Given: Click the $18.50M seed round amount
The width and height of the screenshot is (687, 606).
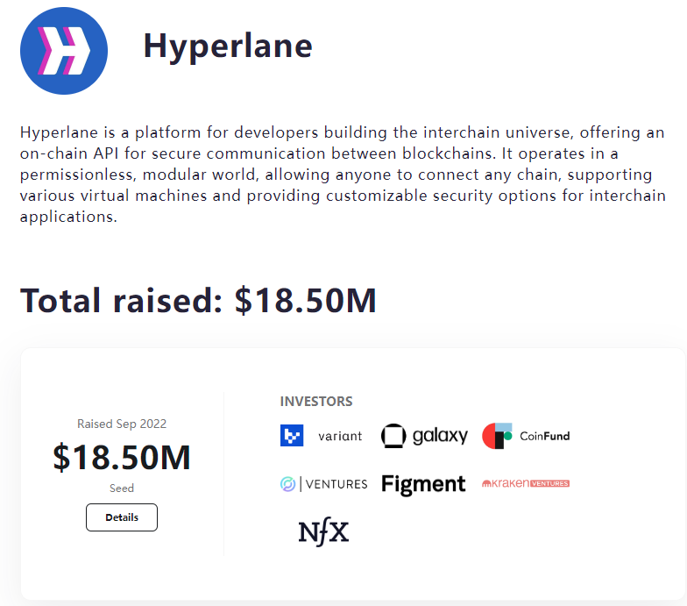Looking at the screenshot, I should click(x=122, y=458).
